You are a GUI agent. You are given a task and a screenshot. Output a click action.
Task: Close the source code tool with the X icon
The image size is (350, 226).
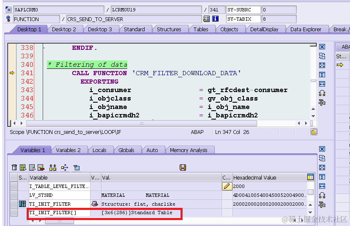[322, 46]
